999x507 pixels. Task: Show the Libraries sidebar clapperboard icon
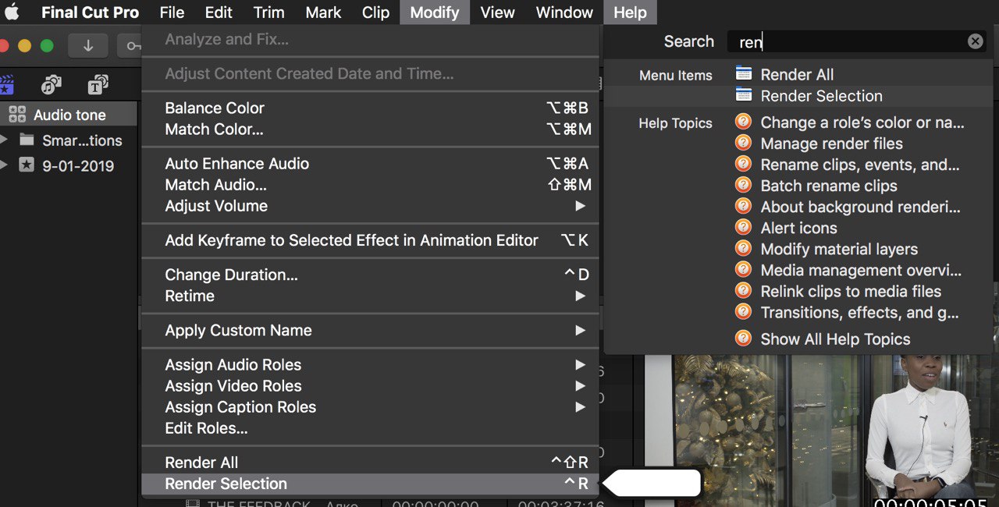7,84
